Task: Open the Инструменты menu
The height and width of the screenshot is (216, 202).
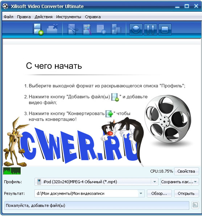Action: click(x=69, y=17)
